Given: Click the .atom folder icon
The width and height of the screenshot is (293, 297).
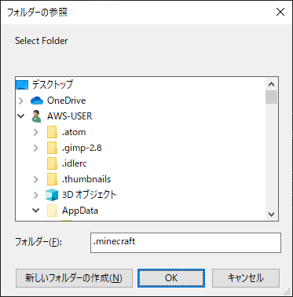Looking at the screenshot, I should pos(52,132).
